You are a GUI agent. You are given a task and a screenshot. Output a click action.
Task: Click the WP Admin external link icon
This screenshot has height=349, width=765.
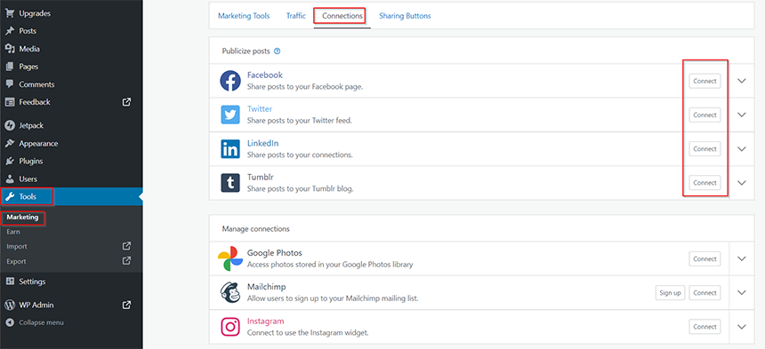tap(126, 305)
